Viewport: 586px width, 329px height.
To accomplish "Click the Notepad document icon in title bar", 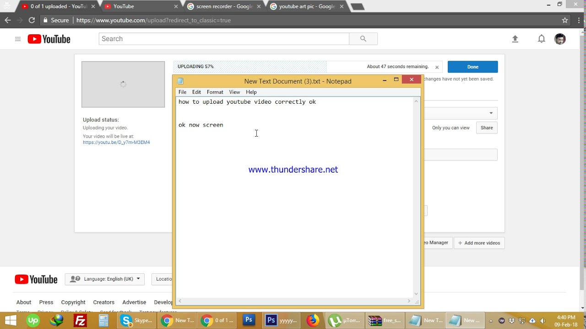I will point(180,81).
